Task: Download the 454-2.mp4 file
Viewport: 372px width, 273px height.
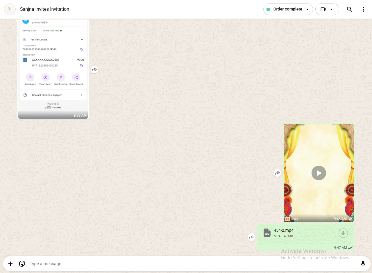Action: pos(343,233)
